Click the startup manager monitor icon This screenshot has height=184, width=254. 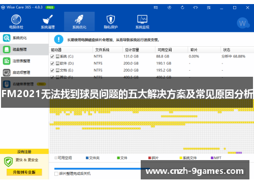[x=7, y=73]
